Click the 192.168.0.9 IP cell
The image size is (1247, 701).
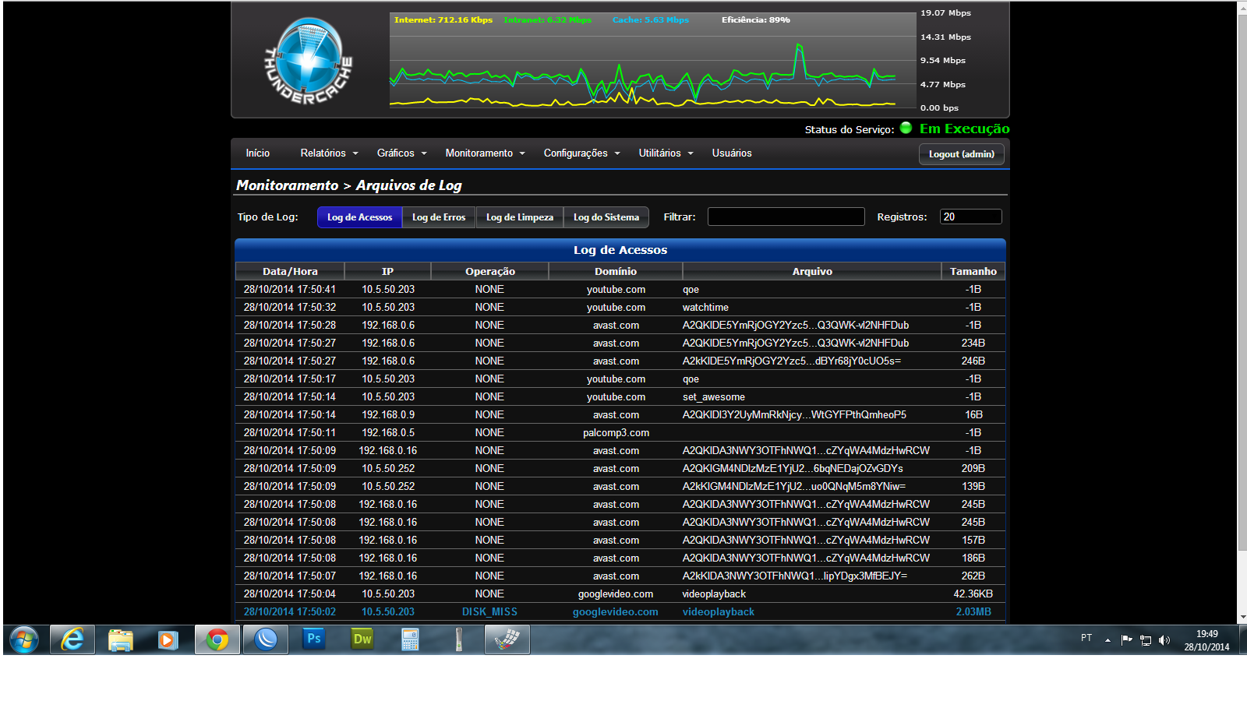coord(388,415)
